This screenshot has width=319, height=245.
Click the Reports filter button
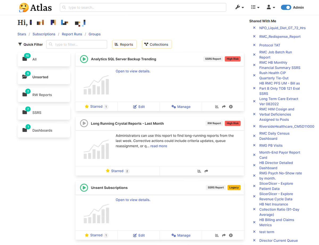coord(124,45)
